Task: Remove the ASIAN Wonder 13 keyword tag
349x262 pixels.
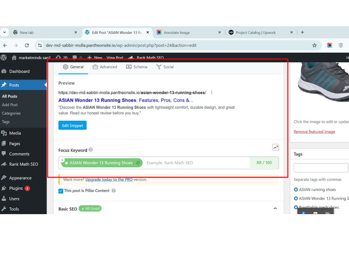Action: point(62,160)
